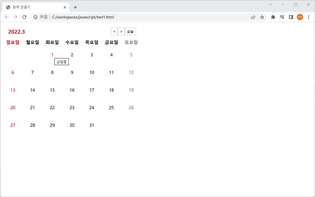315x197 pixels.
Task: Select Saturday date 12
Action: 131,73
